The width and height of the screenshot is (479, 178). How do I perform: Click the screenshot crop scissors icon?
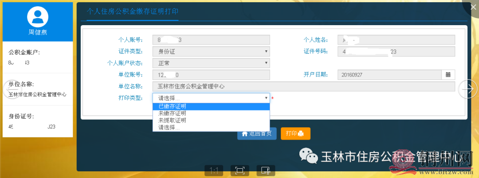(266, 171)
